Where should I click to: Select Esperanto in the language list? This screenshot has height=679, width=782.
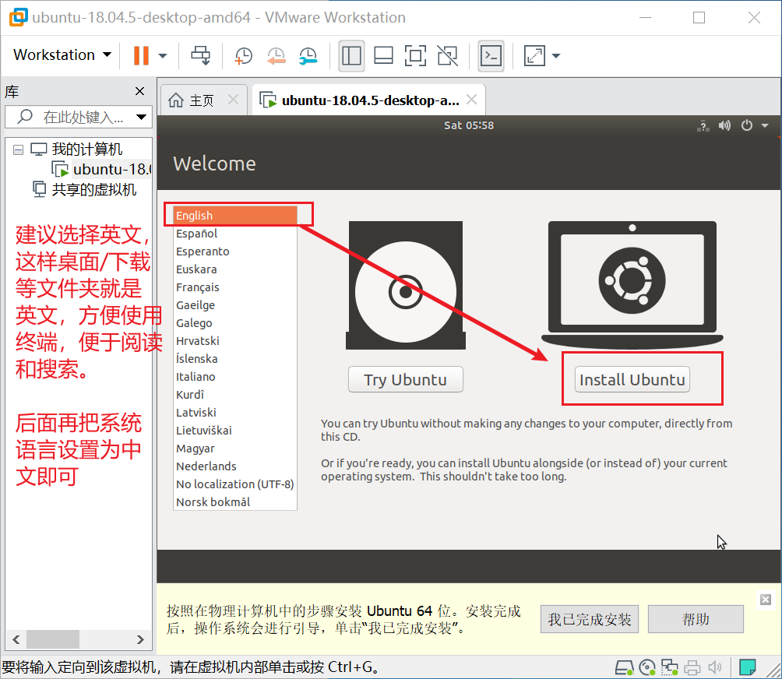235,252
